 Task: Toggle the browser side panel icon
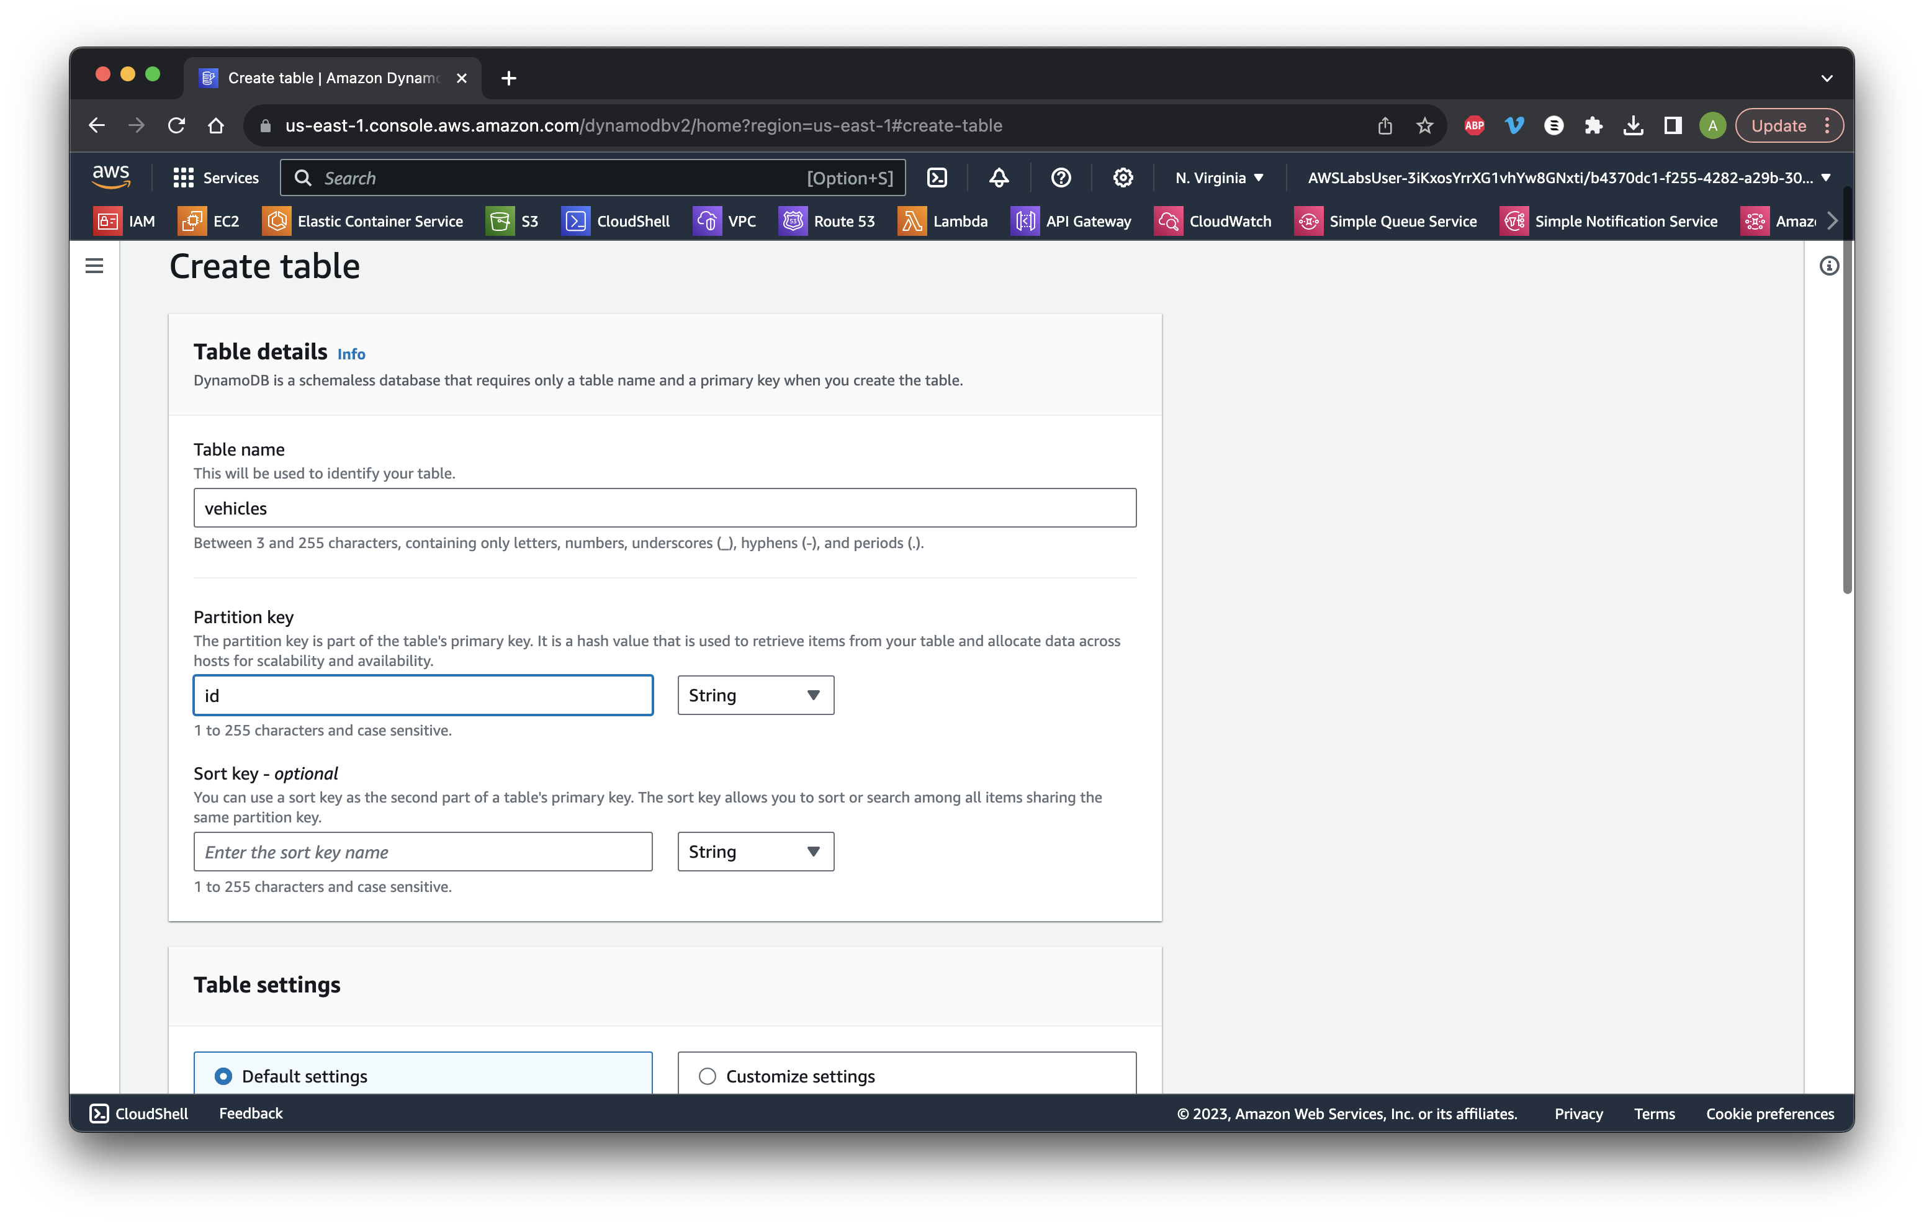click(1672, 125)
